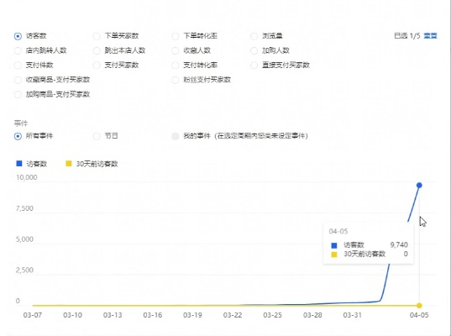The height and width of the screenshot is (336, 451).
Task: Toggle the blue 访客数 legend swatch
Action: 19,164
